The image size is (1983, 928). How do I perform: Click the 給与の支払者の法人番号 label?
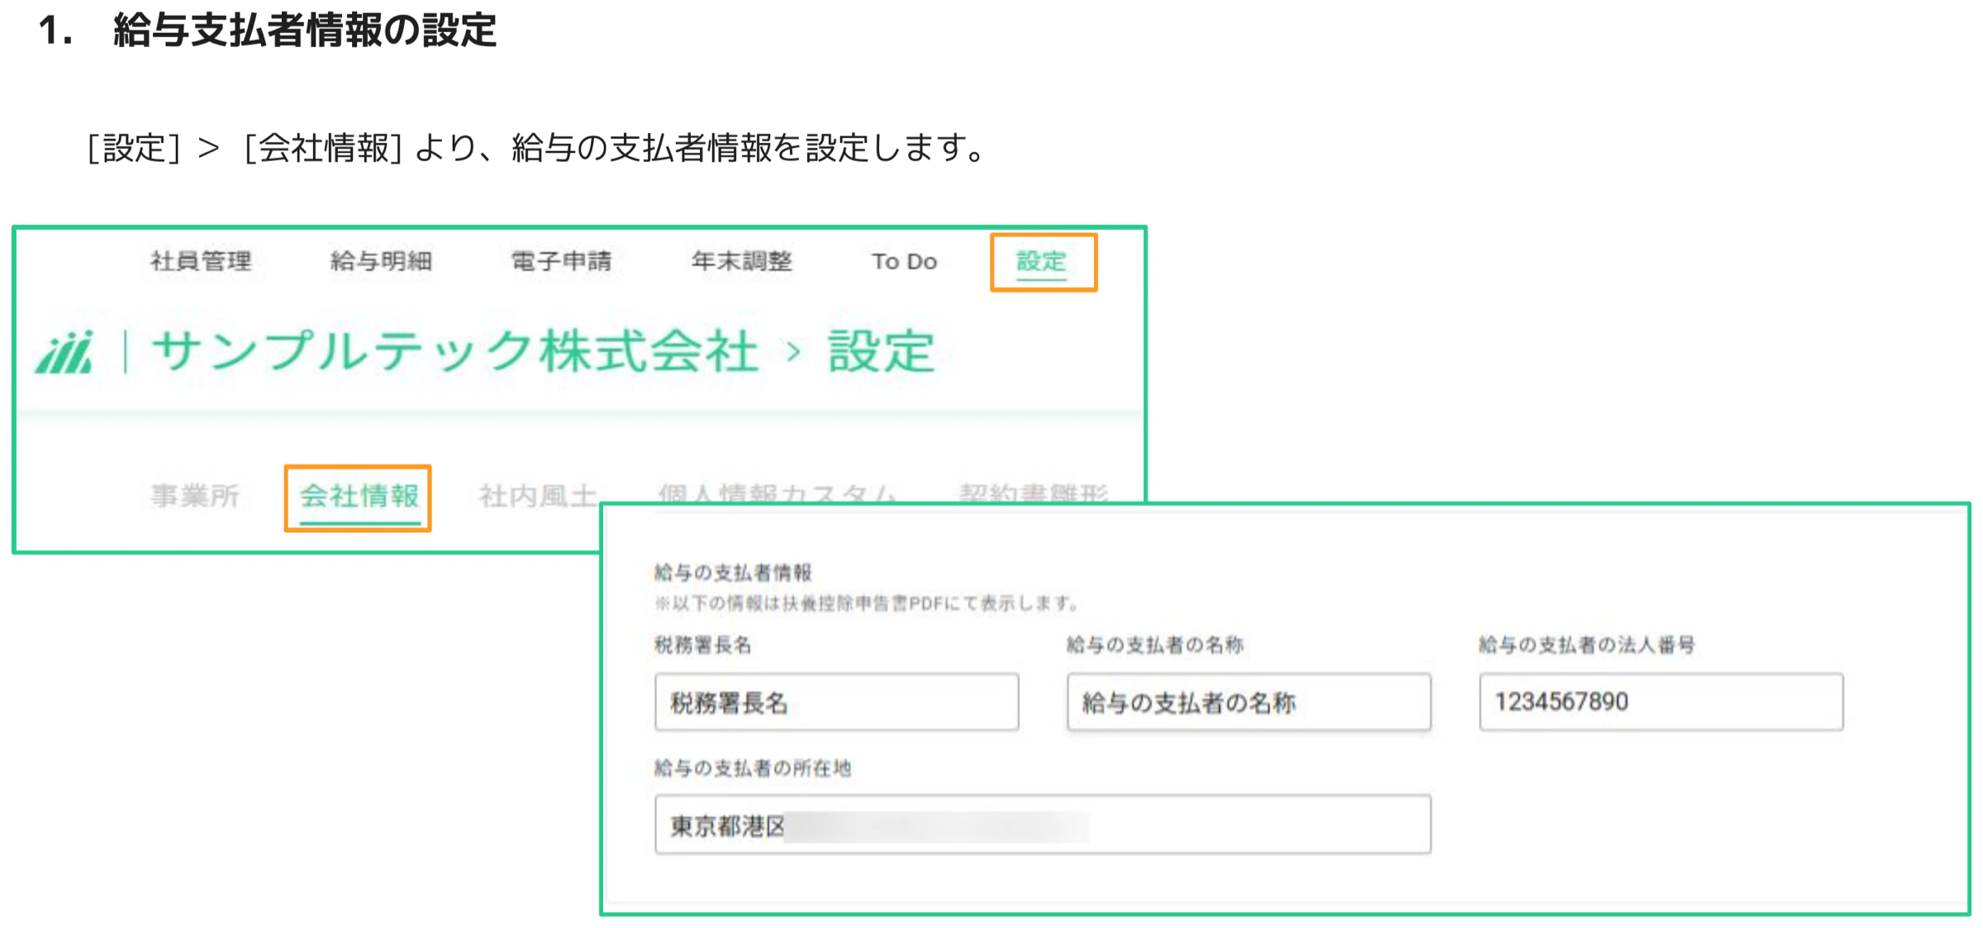coord(1586,645)
